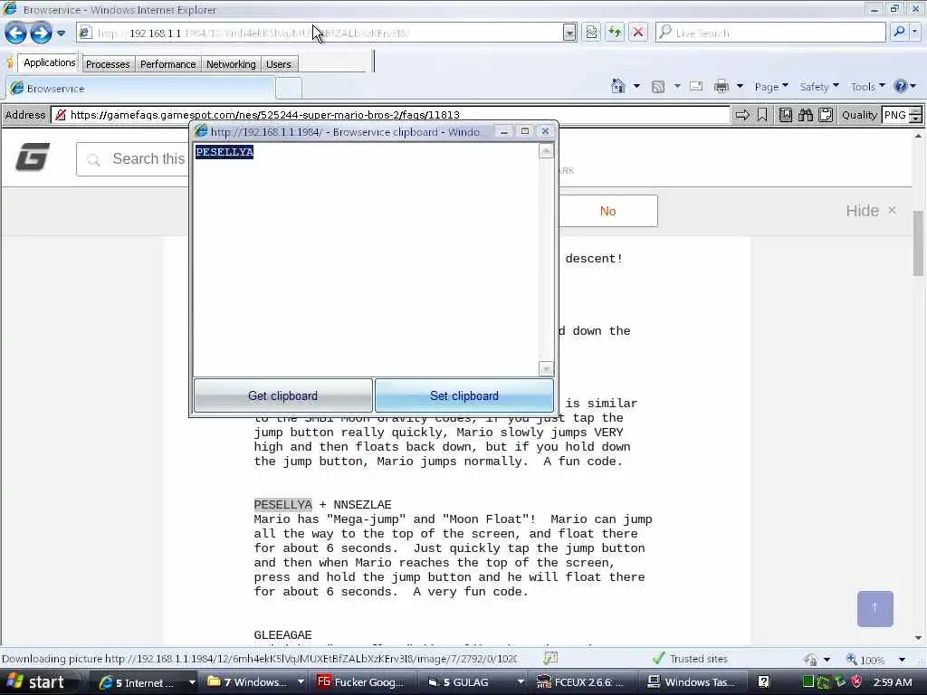Click the Quality stepper arrows
Screen dimensions: 927x695
click(x=915, y=115)
